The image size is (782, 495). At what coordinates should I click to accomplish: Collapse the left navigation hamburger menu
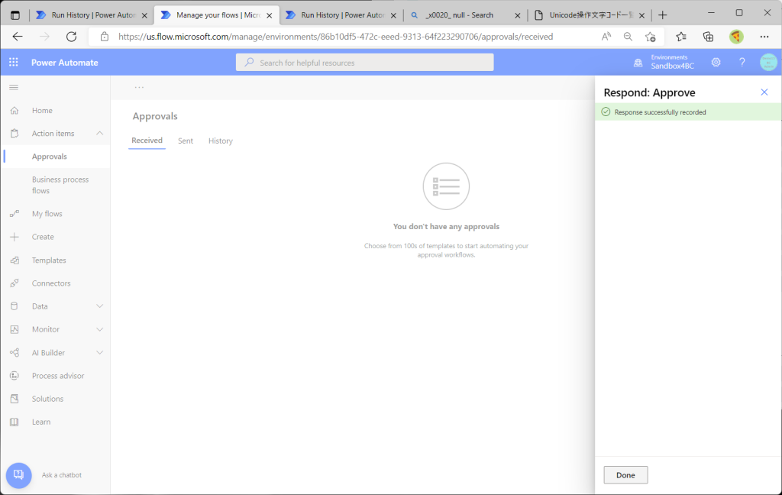tap(14, 87)
